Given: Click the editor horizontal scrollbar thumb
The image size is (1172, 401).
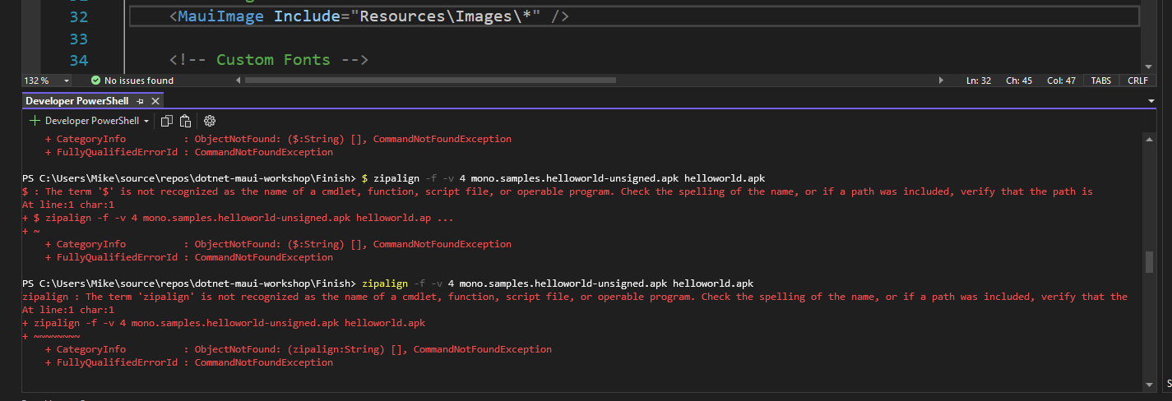Looking at the screenshot, I should [x=430, y=81].
